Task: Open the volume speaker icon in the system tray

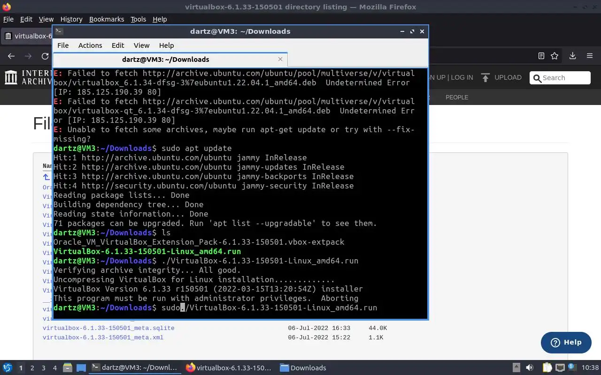Action: click(530, 367)
